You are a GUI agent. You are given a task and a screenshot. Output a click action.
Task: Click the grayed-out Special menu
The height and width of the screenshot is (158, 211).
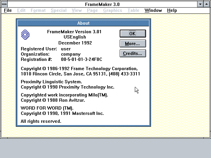[x=59, y=10]
